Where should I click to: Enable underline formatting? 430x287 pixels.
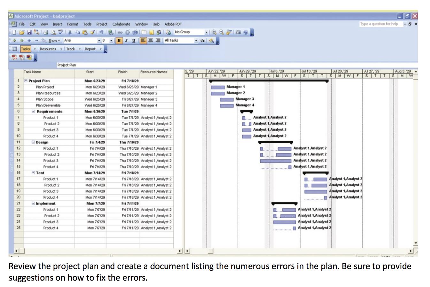134,40
